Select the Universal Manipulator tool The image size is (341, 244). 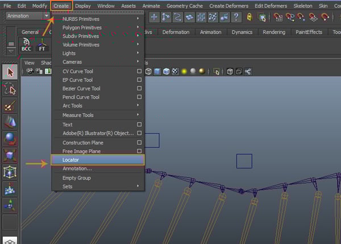[x=10, y=172]
